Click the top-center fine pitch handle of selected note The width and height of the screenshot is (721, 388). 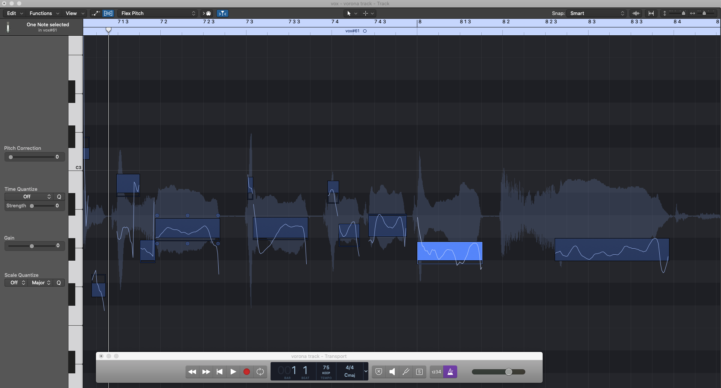click(187, 216)
